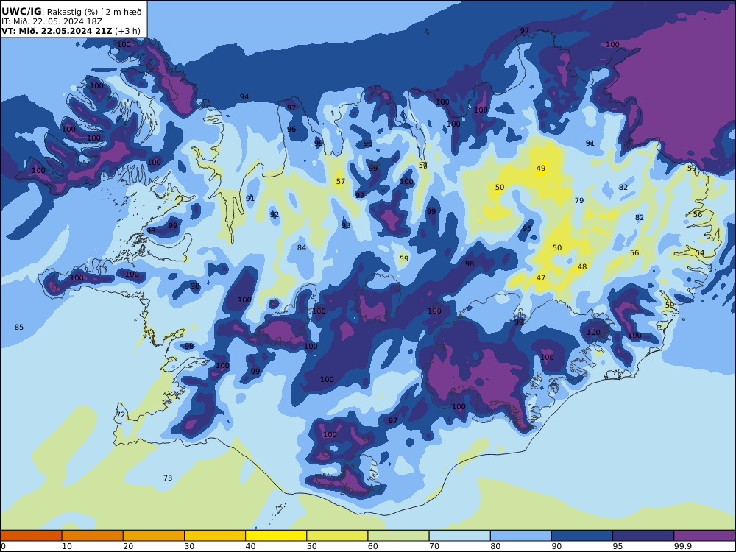Choose the 60–70 pale green legend swatch
Image resolution: width=736 pixels, height=552 pixels.
click(x=398, y=536)
